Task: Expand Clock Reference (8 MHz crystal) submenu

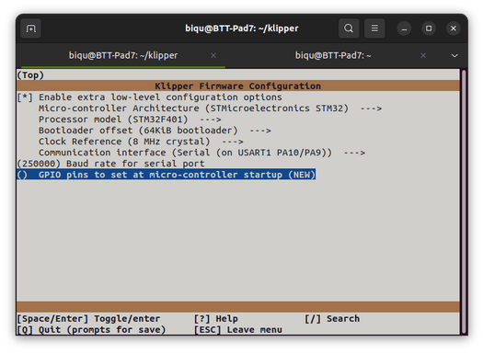Action: click(x=141, y=142)
